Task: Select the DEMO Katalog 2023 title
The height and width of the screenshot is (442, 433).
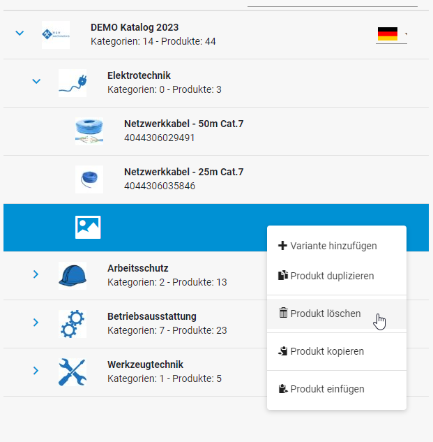Action: click(x=135, y=27)
